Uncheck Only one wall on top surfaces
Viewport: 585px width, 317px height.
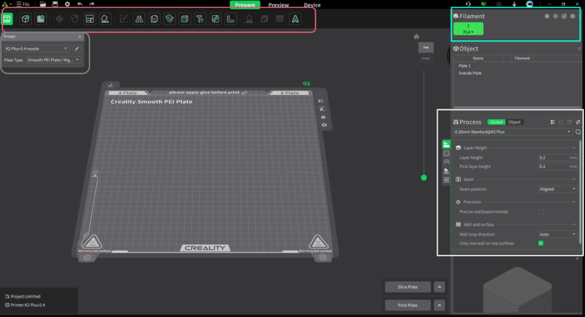(541, 243)
